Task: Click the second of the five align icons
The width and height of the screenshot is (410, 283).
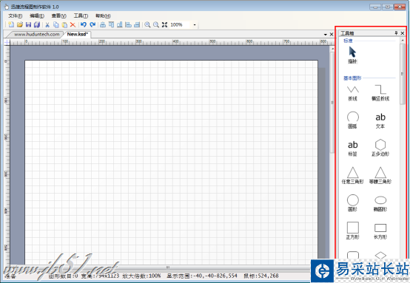Action: pos(112,24)
